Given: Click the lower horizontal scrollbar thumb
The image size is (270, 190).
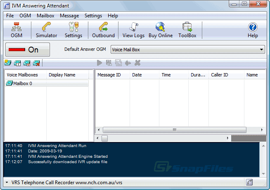Looking at the screenshot, I should click(x=104, y=138).
